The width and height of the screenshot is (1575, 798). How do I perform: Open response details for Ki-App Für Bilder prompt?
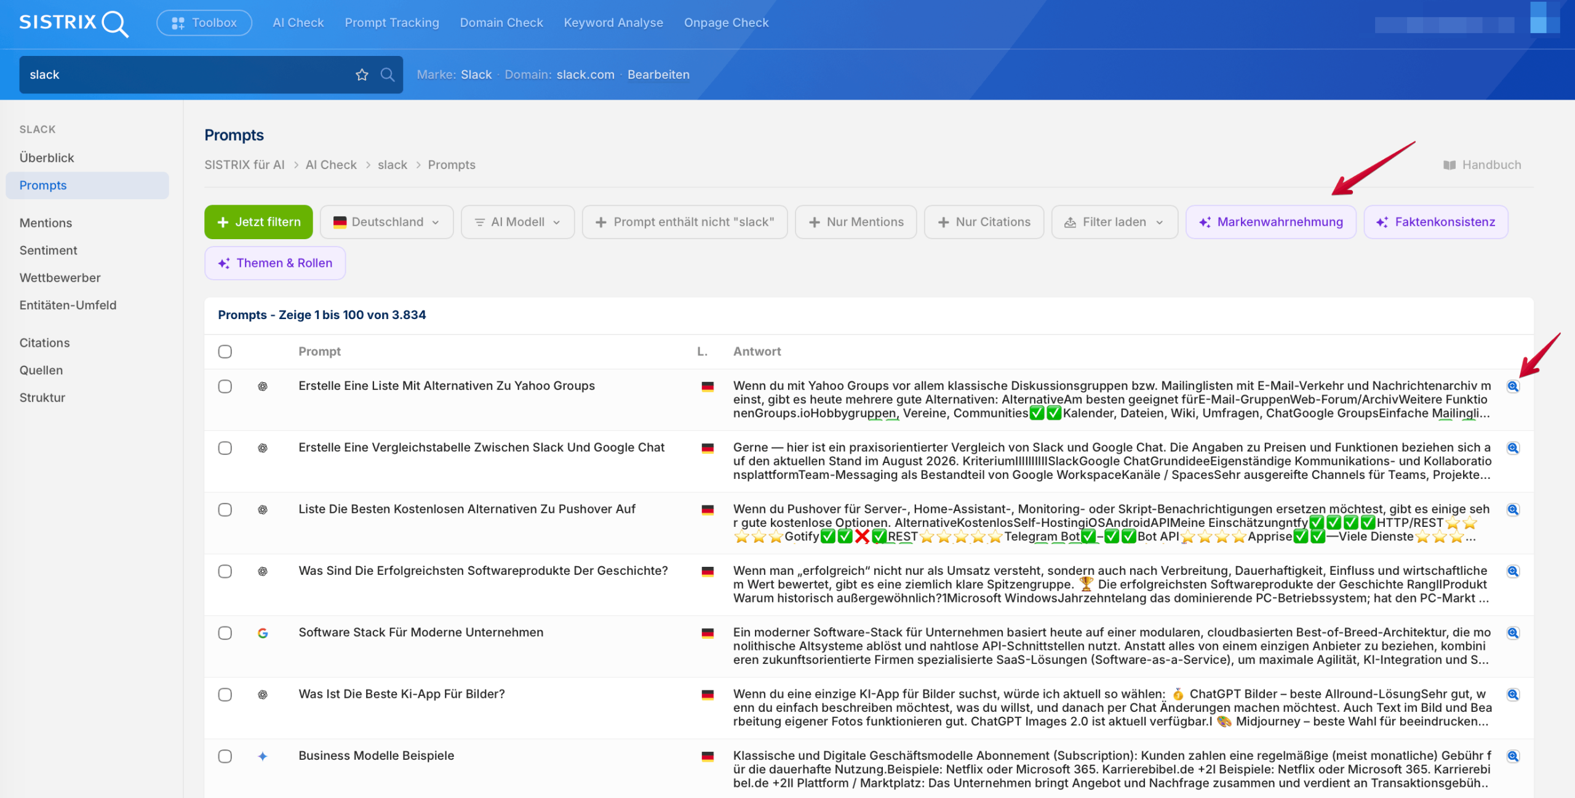tap(1513, 694)
